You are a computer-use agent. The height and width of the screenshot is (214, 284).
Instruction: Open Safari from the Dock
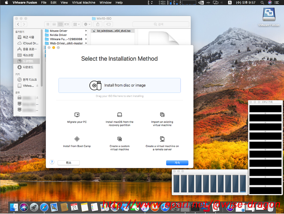(x=44, y=207)
